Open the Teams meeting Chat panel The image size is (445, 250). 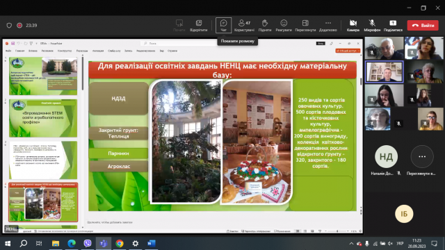pyautogui.click(x=223, y=25)
